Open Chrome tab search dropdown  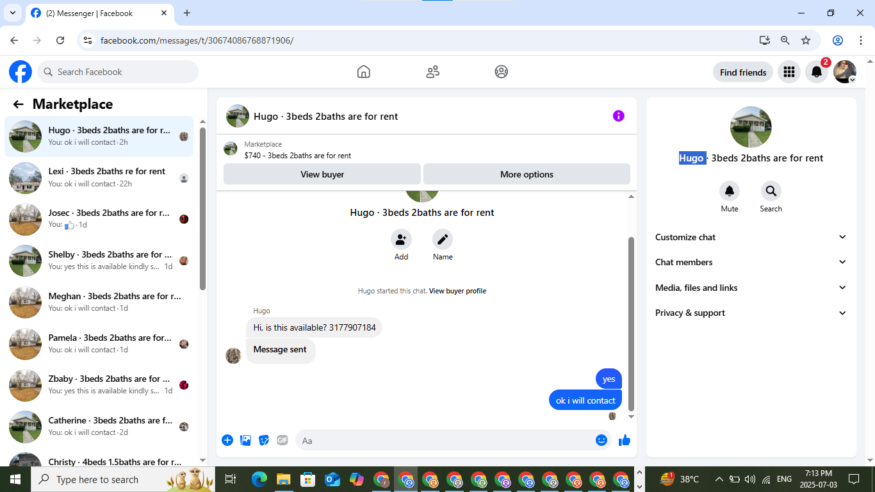[12, 13]
